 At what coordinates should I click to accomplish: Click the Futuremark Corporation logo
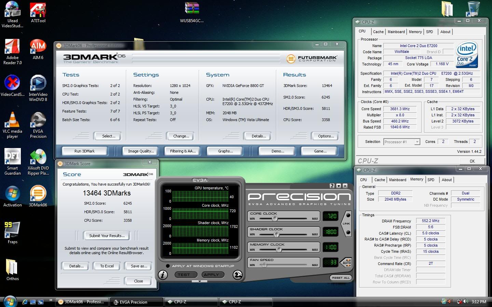(x=312, y=59)
